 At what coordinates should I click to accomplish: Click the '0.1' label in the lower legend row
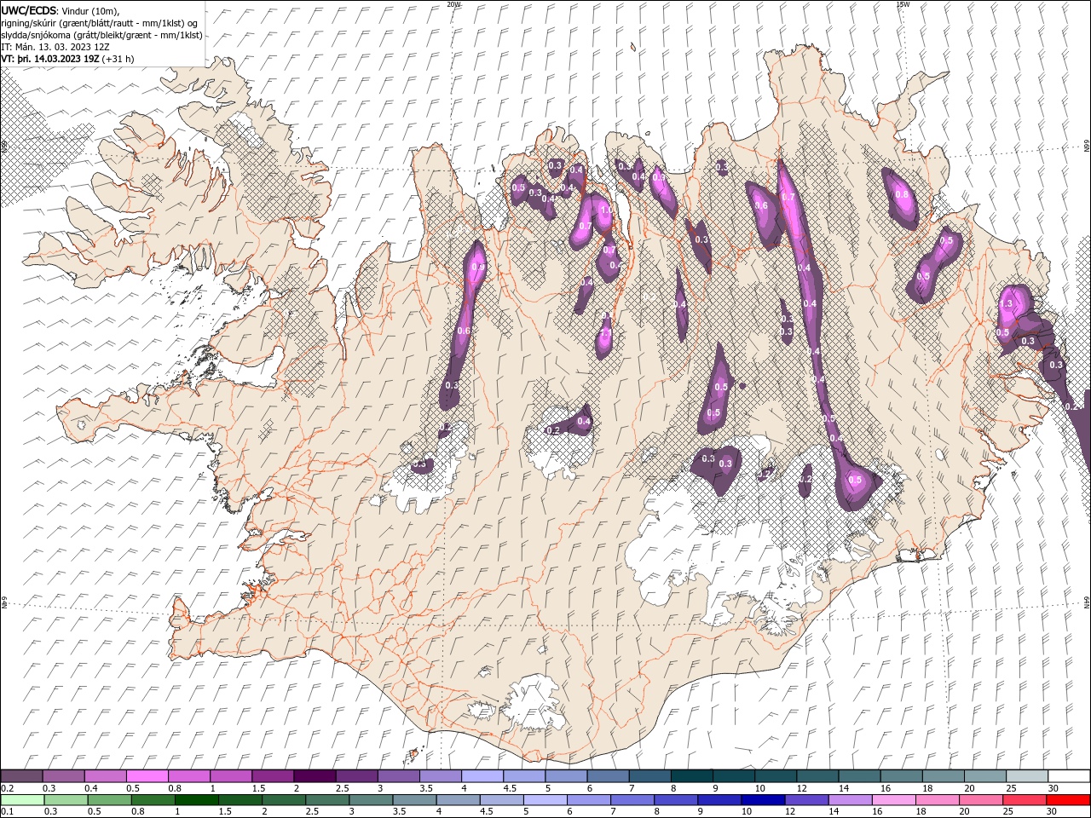pyautogui.click(x=7, y=812)
